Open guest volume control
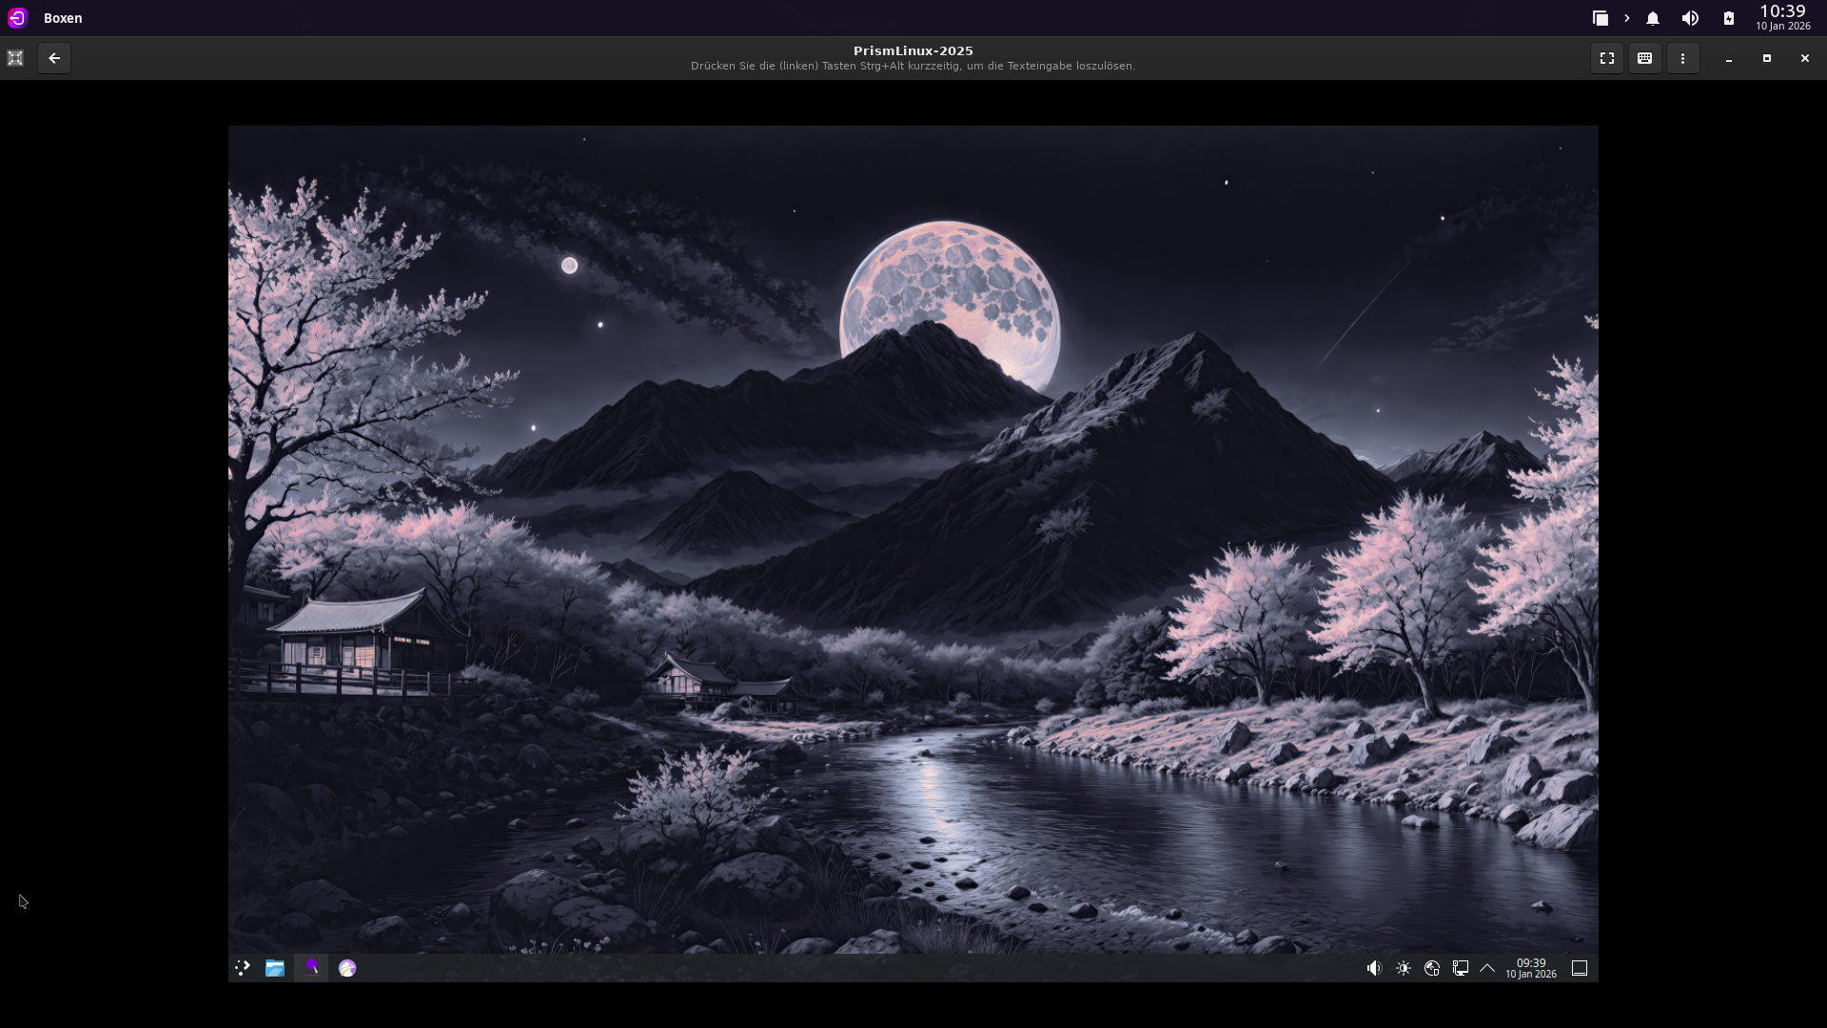Screen dimensions: 1827x1028 pyautogui.click(x=1373, y=968)
